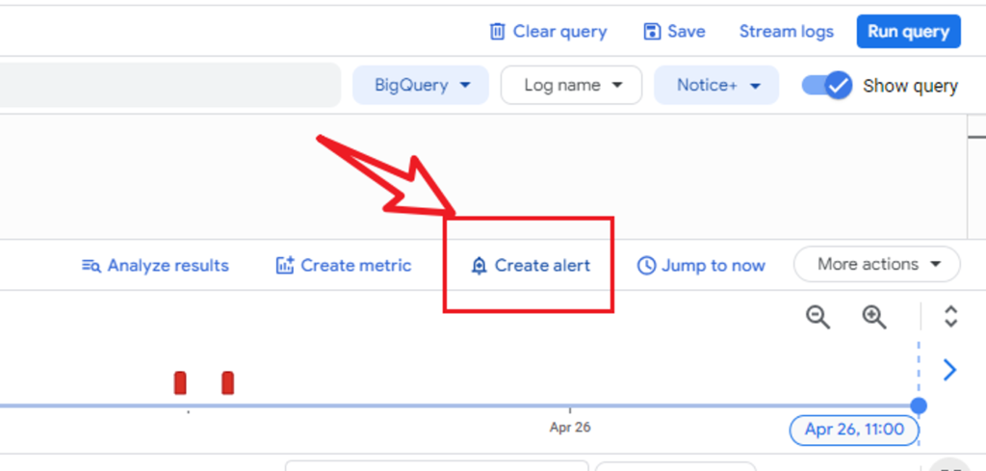Toggle the Show query switch

point(828,86)
